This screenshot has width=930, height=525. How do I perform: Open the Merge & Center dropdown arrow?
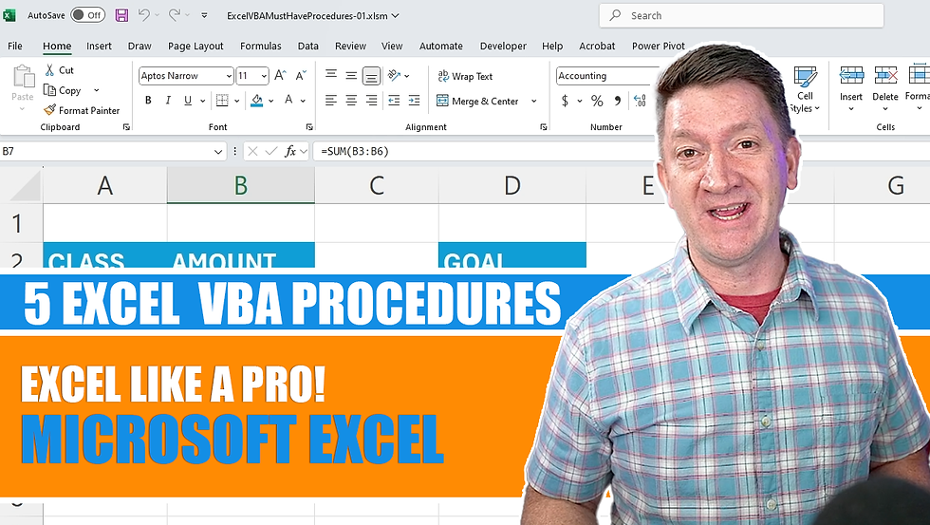(533, 101)
